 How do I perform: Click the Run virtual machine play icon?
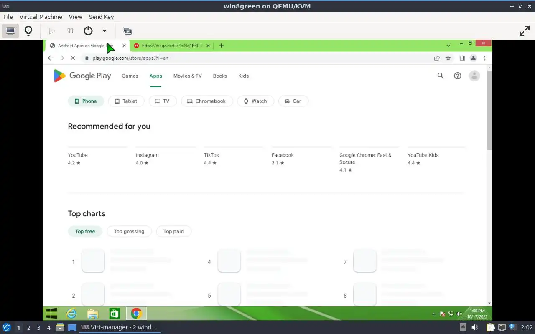click(52, 31)
